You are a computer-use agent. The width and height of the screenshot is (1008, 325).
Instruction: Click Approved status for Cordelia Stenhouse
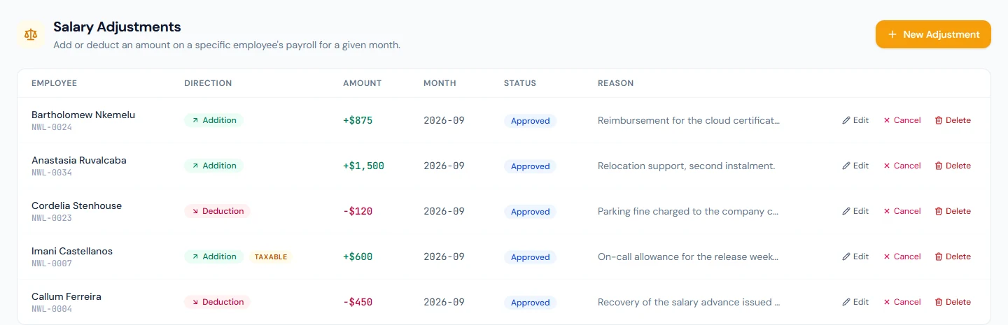click(x=530, y=212)
